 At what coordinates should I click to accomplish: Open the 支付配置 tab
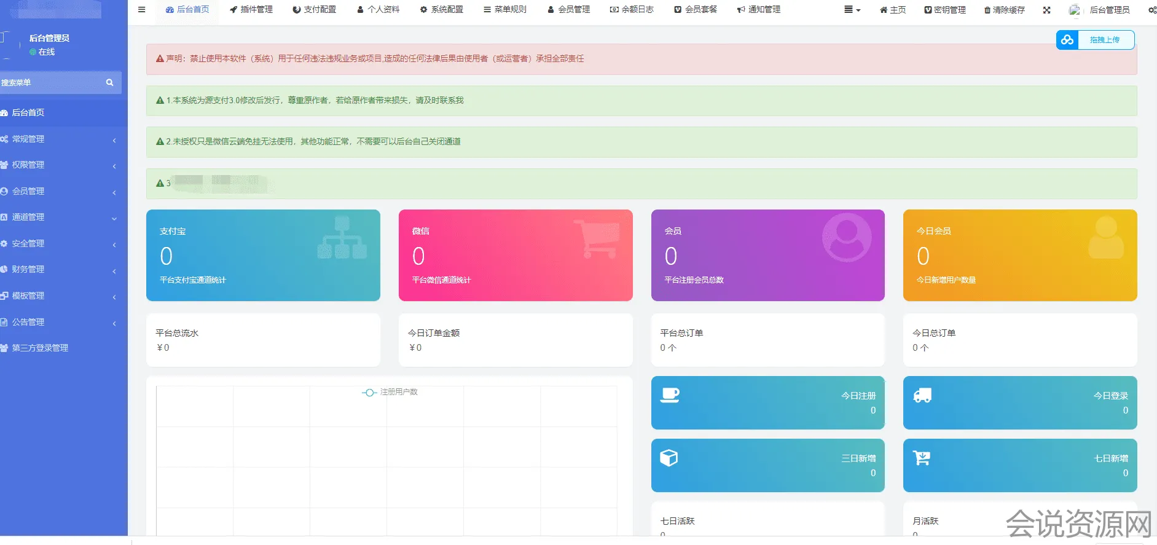tap(315, 10)
